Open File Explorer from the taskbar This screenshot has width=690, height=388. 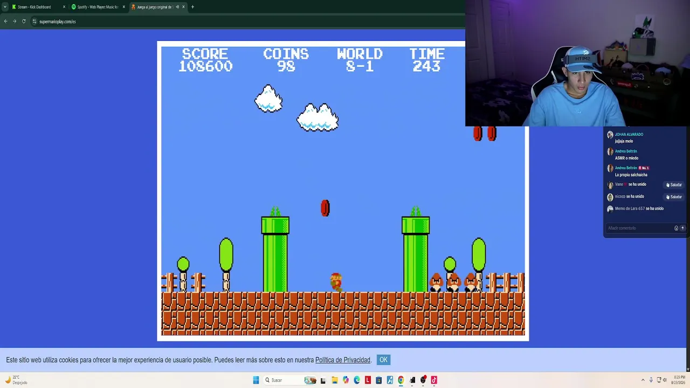pyautogui.click(x=334, y=380)
